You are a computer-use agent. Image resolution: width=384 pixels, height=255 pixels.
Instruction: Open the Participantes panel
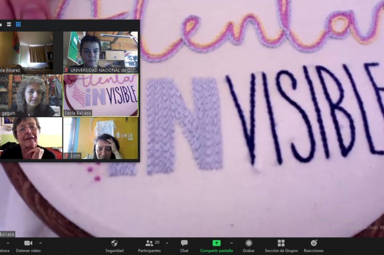149,245
